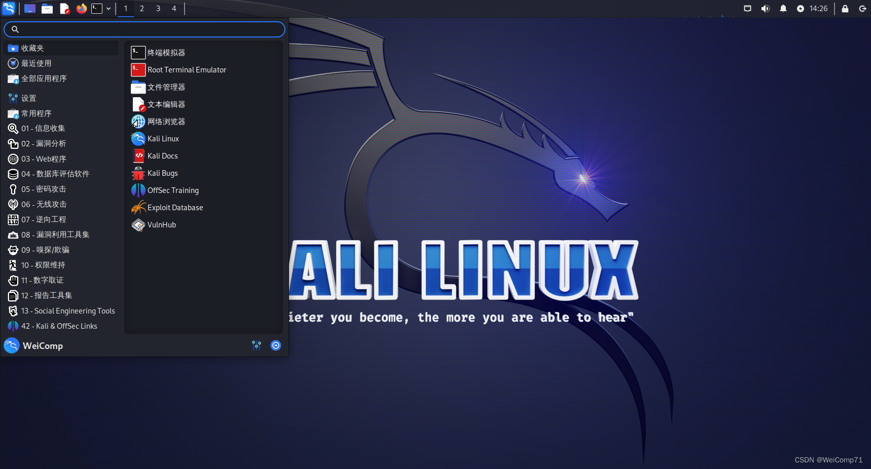Select the 最近使用 recently used category
The image size is (871, 469).
tap(61, 63)
